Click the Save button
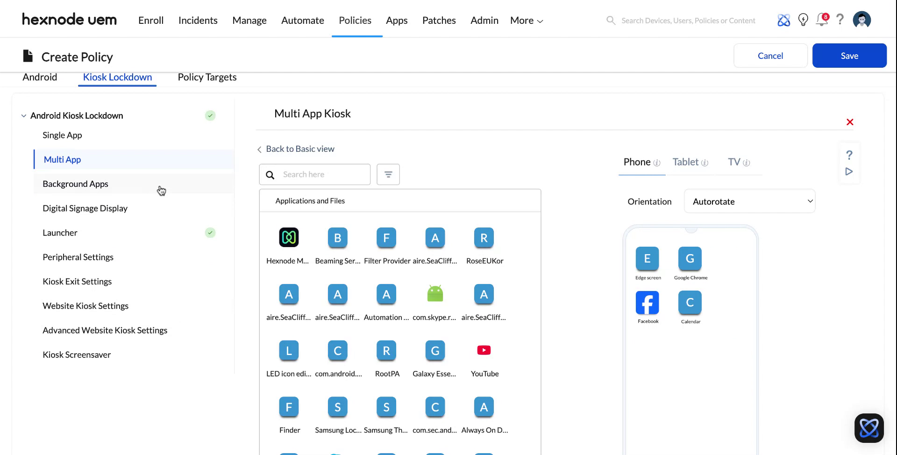 pos(849,55)
